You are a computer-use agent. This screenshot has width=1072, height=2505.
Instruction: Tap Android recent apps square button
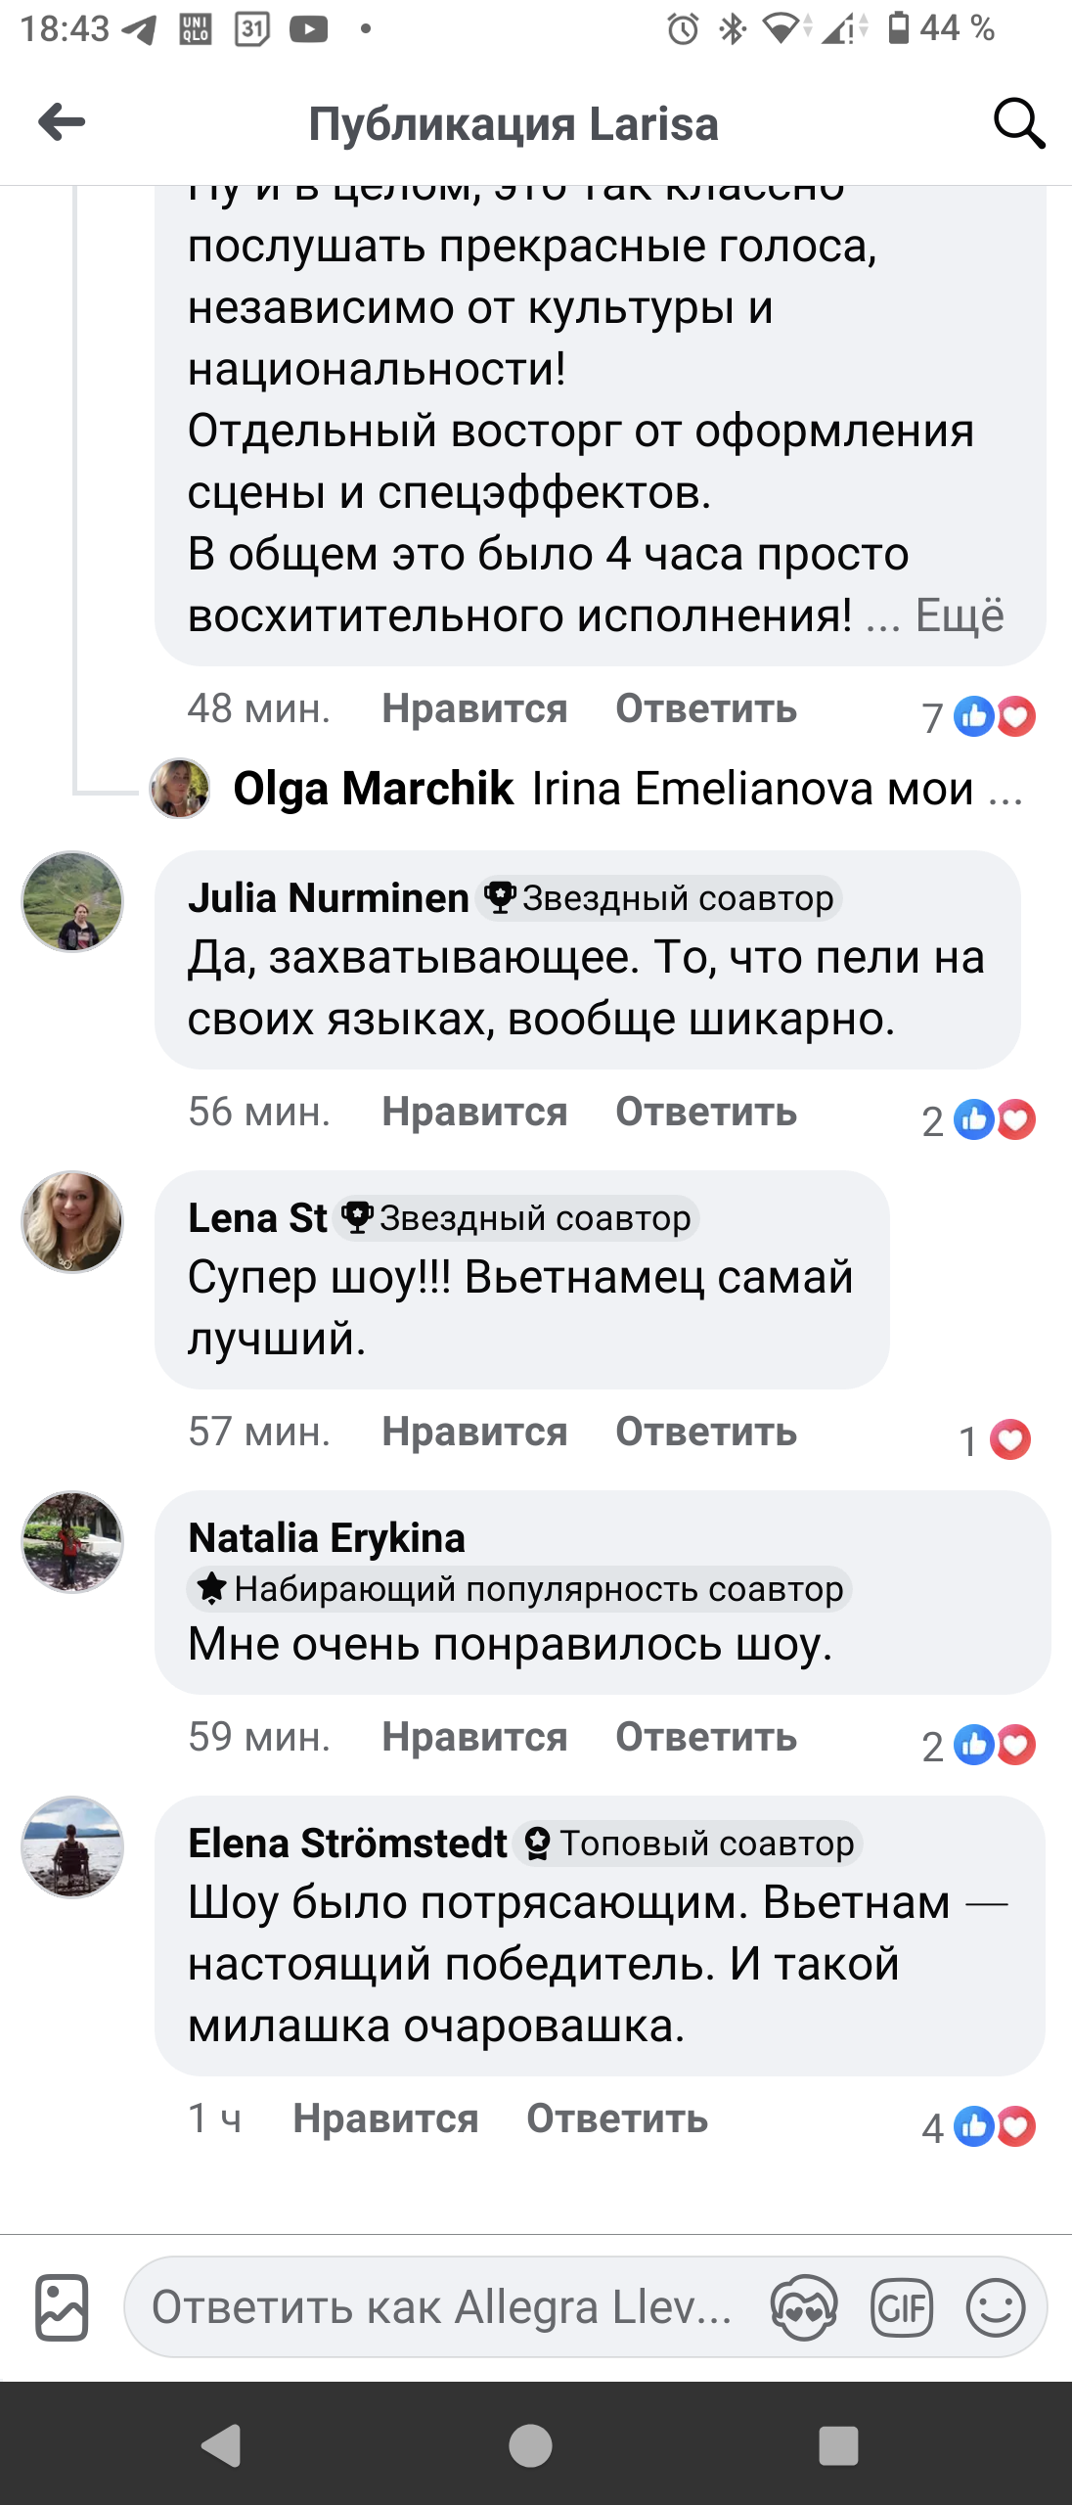click(x=838, y=2444)
